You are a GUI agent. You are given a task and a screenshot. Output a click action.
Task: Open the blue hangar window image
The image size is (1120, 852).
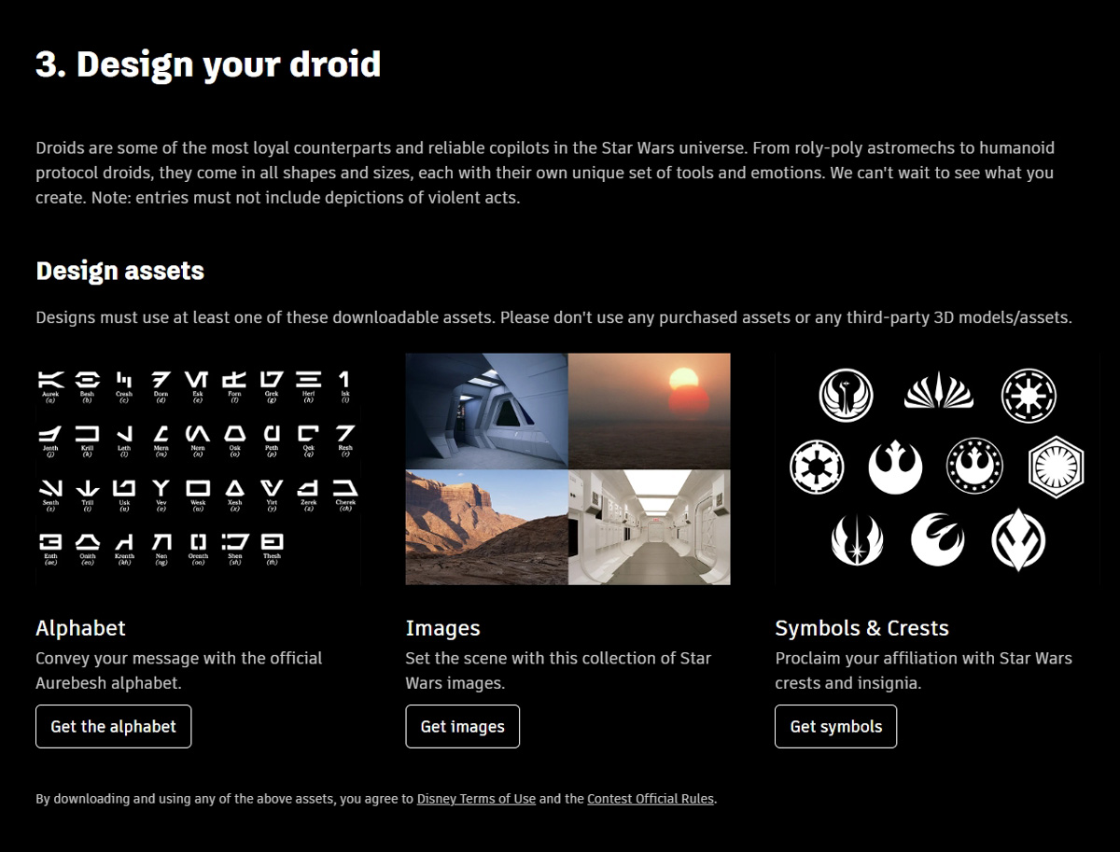click(x=486, y=411)
